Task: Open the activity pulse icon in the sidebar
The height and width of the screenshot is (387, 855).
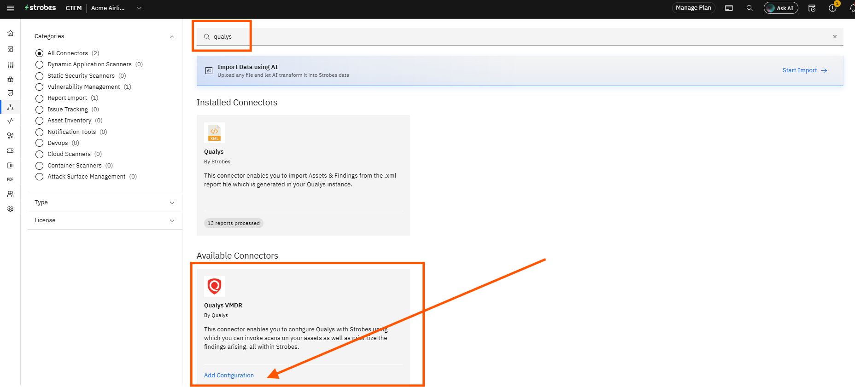Action: [10, 121]
